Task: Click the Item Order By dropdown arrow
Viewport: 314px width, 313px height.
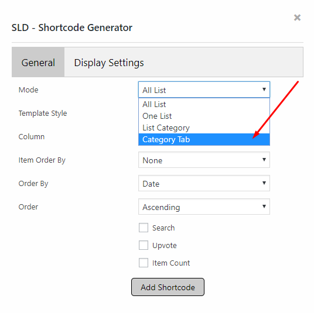Action: pyautogui.click(x=264, y=160)
